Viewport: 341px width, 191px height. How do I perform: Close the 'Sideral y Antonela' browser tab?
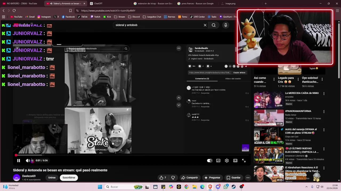click(x=84, y=3)
